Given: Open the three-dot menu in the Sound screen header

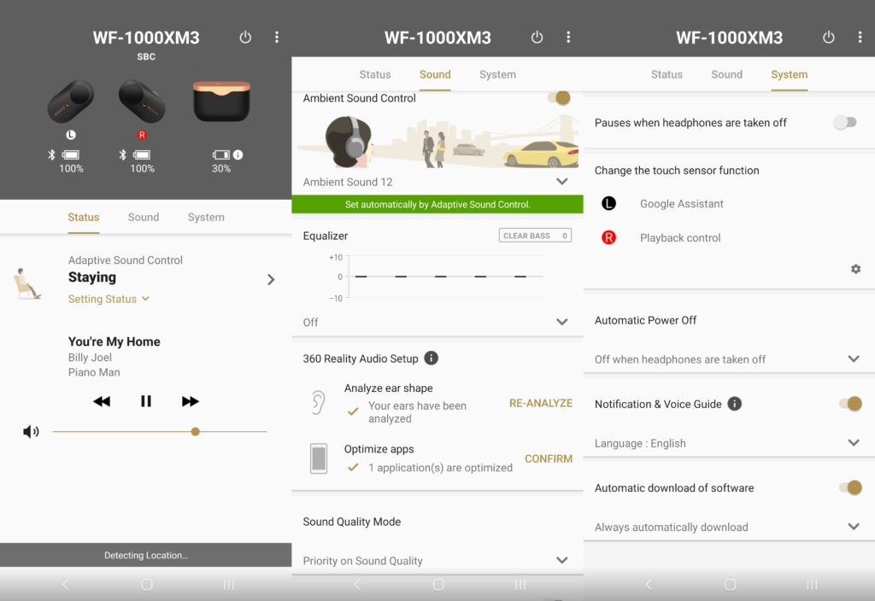Looking at the screenshot, I should pos(568,38).
